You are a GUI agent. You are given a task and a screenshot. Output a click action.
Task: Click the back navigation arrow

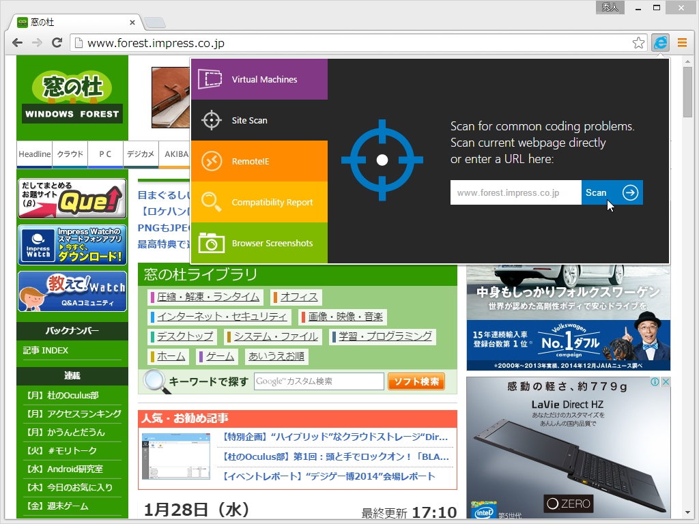tap(17, 42)
